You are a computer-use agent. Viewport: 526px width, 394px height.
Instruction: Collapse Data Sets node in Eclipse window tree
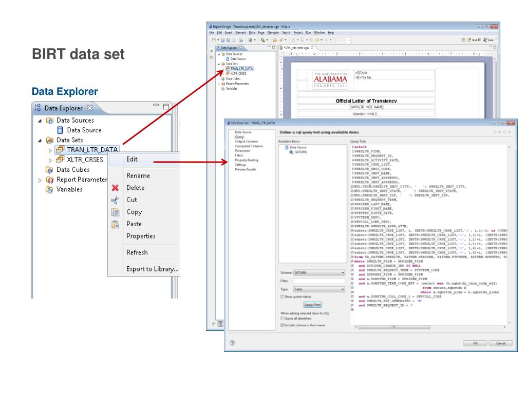219,64
